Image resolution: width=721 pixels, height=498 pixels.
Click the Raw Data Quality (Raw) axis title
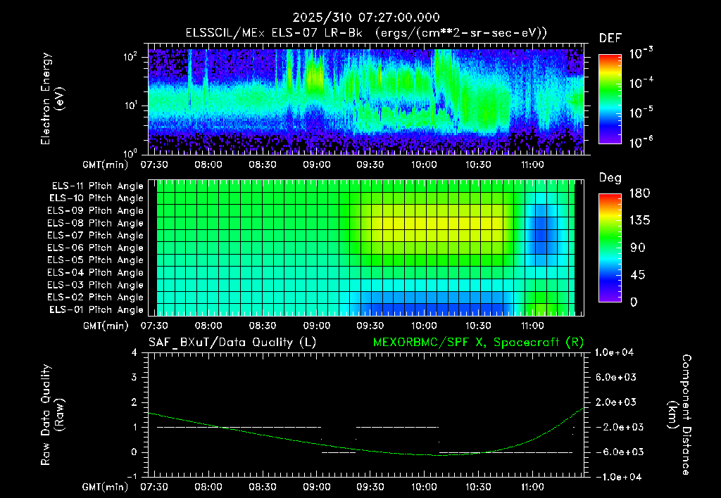pyautogui.click(x=52, y=414)
